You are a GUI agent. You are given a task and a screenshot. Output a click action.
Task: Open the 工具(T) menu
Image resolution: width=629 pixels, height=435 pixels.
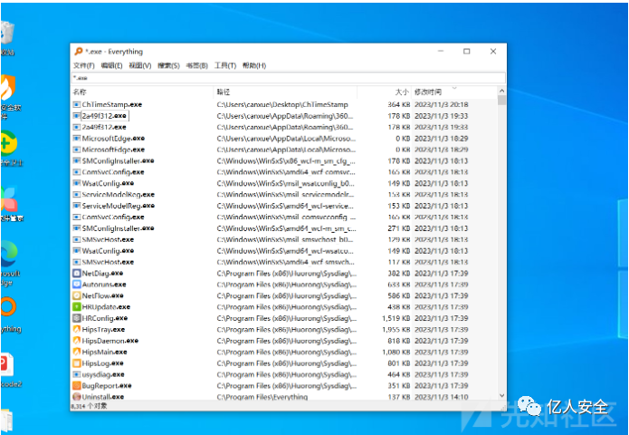pos(225,65)
